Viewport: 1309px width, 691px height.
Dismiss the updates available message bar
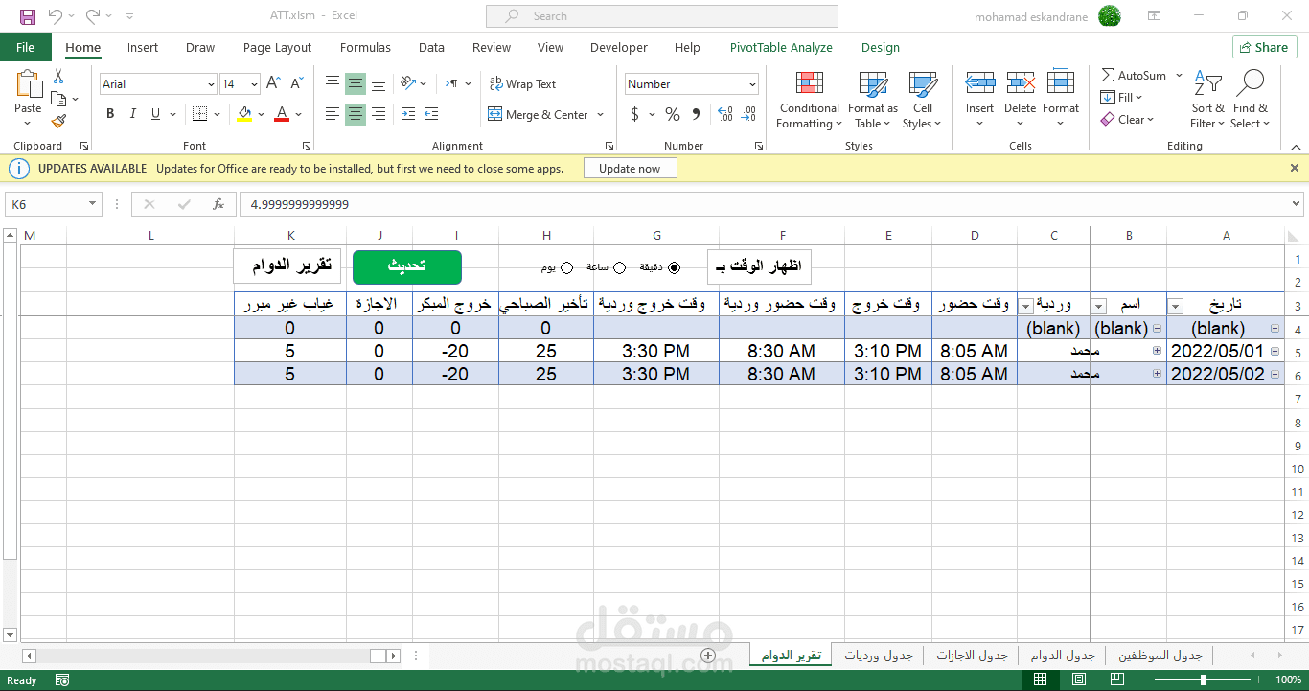[1294, 168]
